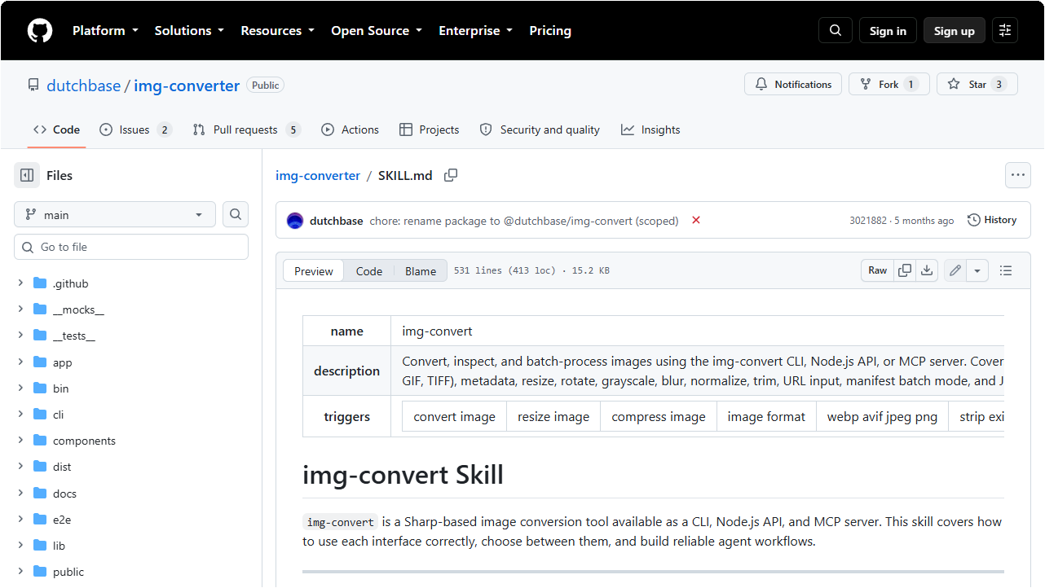1045x588 pixels.
Task: Open the three-dot more file actions button
Action: 1017,175
